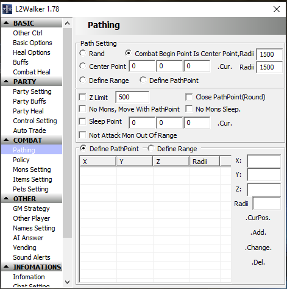Click X column header in table
The width and height of the screenshot is (287, 289).
pyautogui.click(x=97, y=162)
